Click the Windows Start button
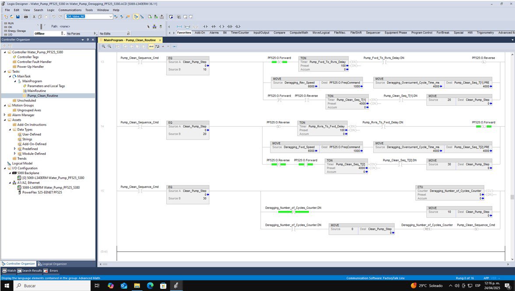 [x=7, y=286]
